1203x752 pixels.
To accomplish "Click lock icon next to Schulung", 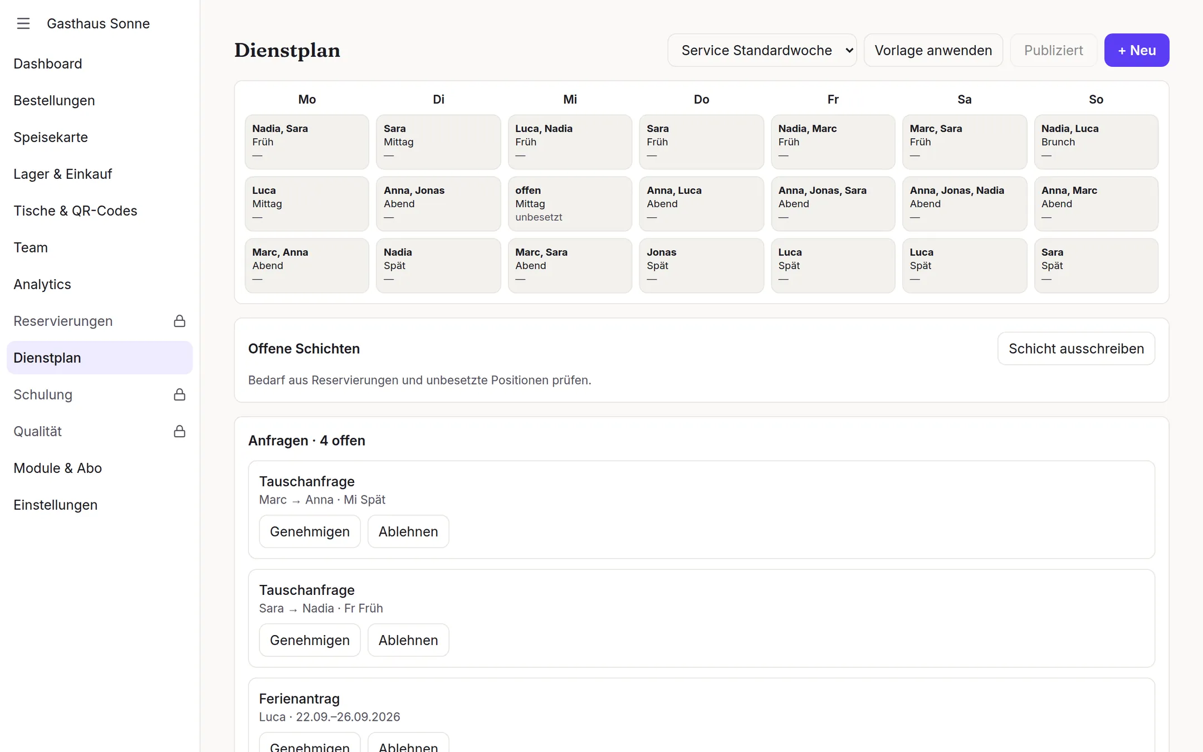I will (x=179, y=394).
